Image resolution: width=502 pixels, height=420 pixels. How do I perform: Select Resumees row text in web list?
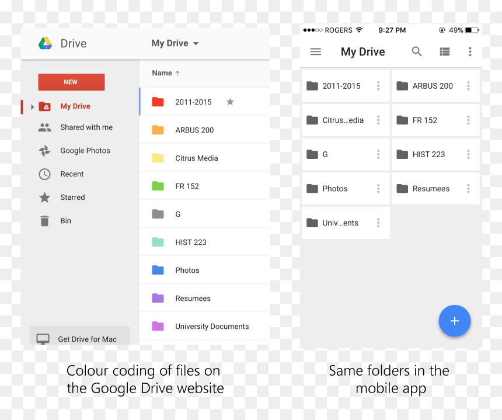click(x=193, y=298)
